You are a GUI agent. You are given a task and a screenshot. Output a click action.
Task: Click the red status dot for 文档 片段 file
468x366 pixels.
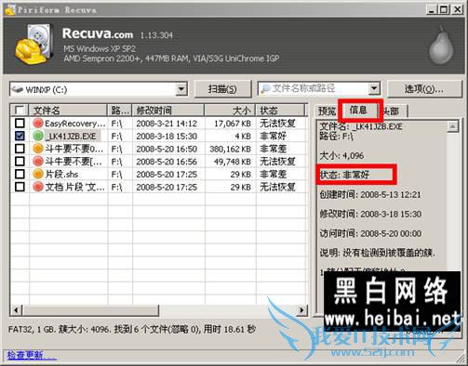coord(38,187)
